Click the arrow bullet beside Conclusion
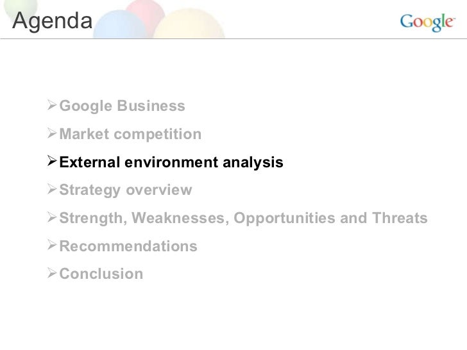This screenshot has width=467, height=350. pyautogui.click(x=53, y=274)
